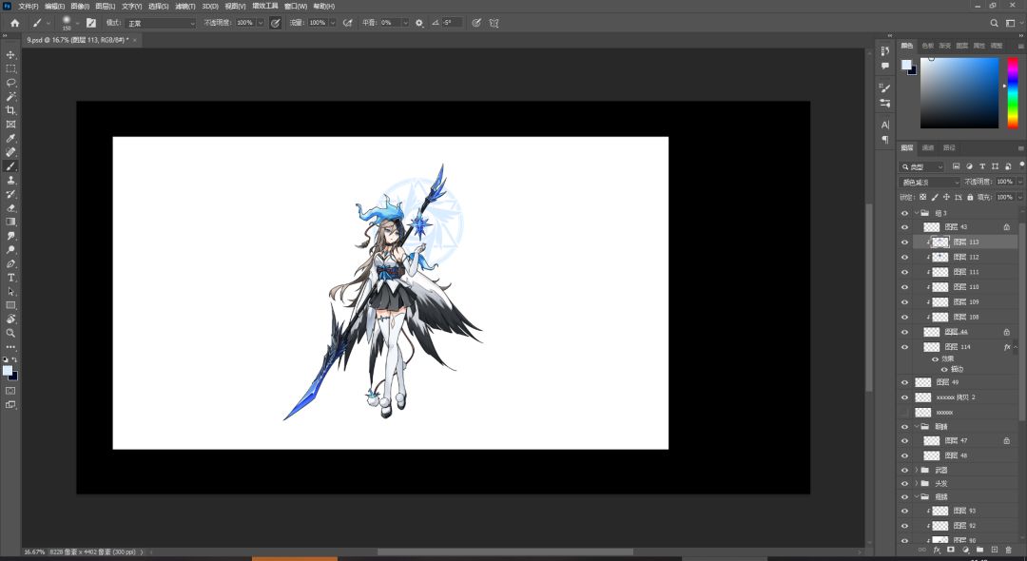Collapse the 组 3 layer group
The image size is (1027, 561).
917,213
